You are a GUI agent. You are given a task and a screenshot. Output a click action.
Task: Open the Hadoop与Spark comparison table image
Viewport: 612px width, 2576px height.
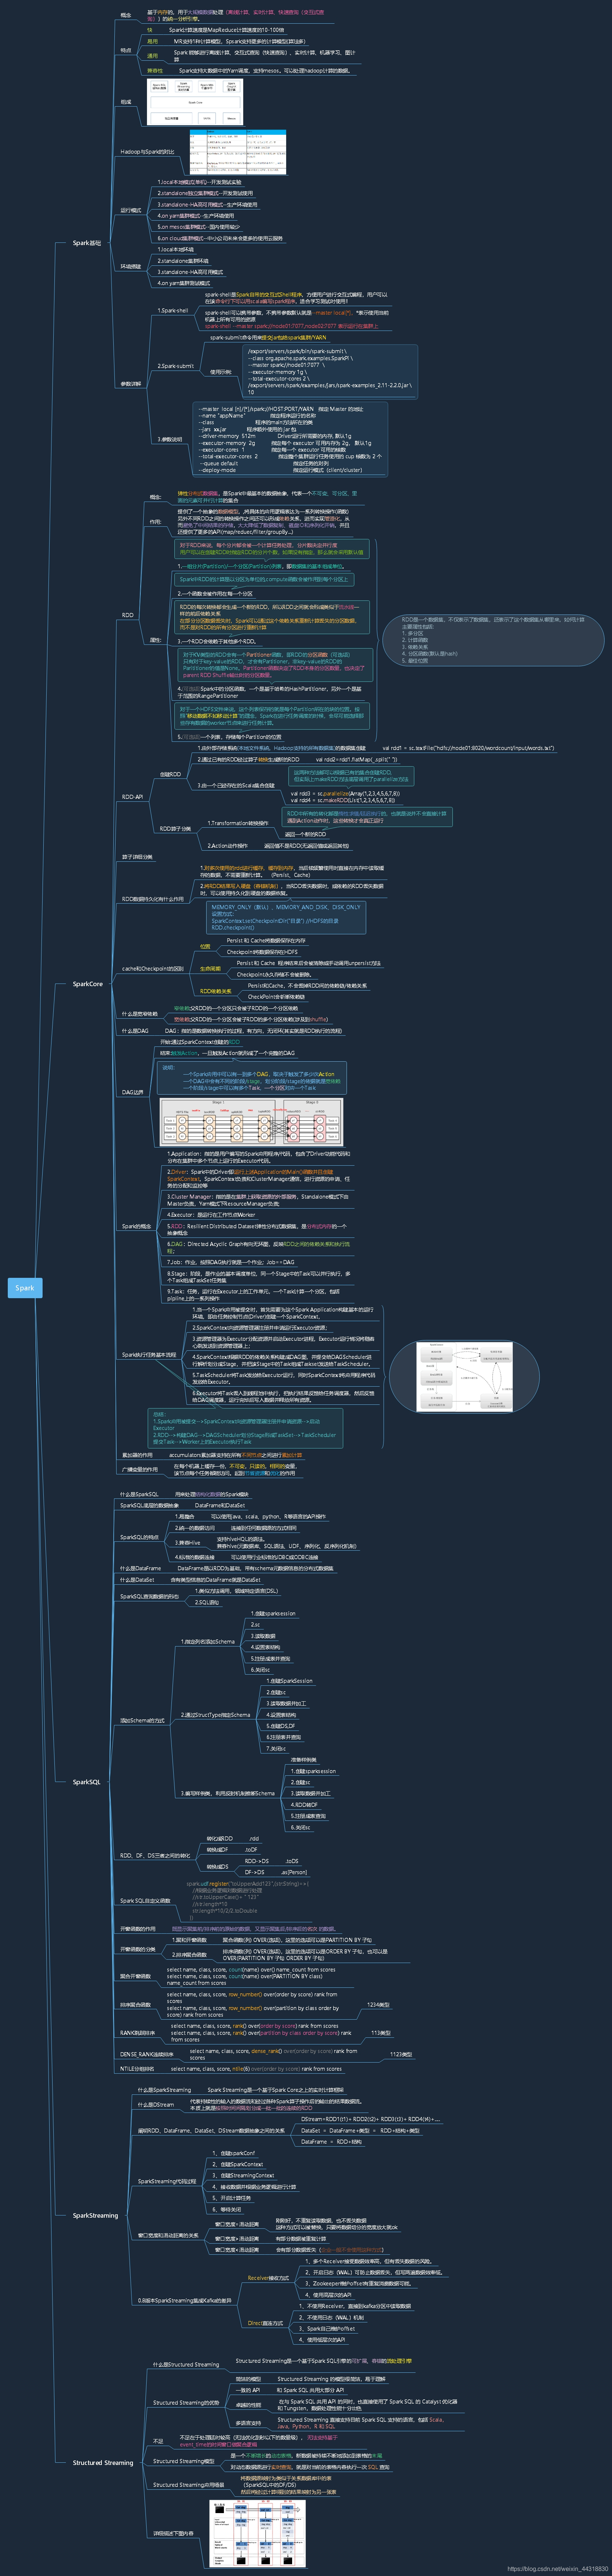[x=238, y=153]
